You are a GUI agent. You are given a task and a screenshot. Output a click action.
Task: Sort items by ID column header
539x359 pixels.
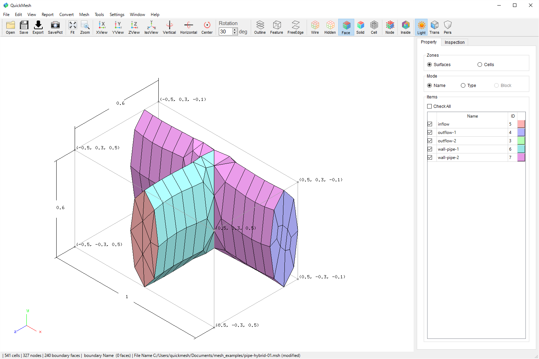tap(513, 116)
